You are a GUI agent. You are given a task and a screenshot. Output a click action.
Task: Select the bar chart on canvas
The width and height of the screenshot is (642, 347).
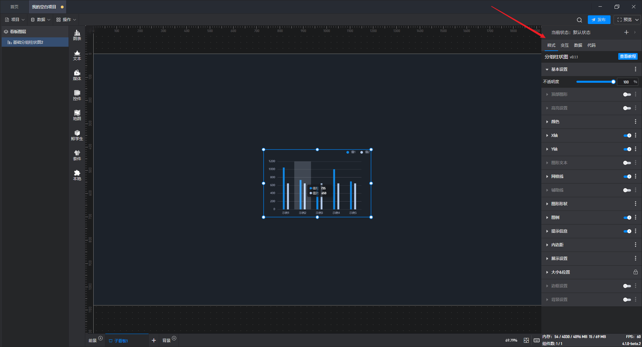click(x=317, y=183)
